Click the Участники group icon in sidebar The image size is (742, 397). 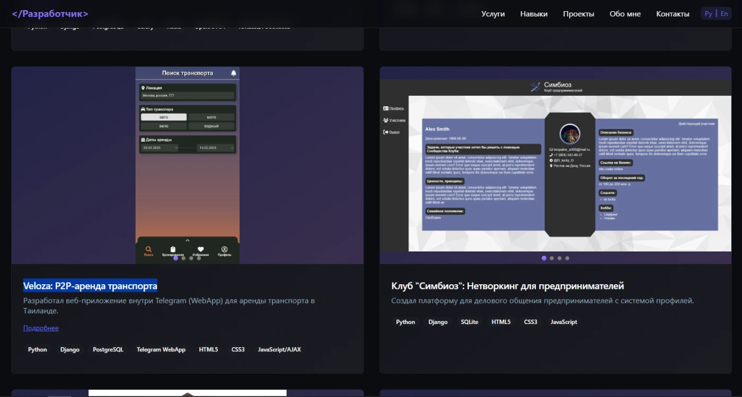385,120
